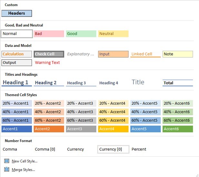Apply the 20% - Accent1 style
199x177 pixels.
coord(17,103)
